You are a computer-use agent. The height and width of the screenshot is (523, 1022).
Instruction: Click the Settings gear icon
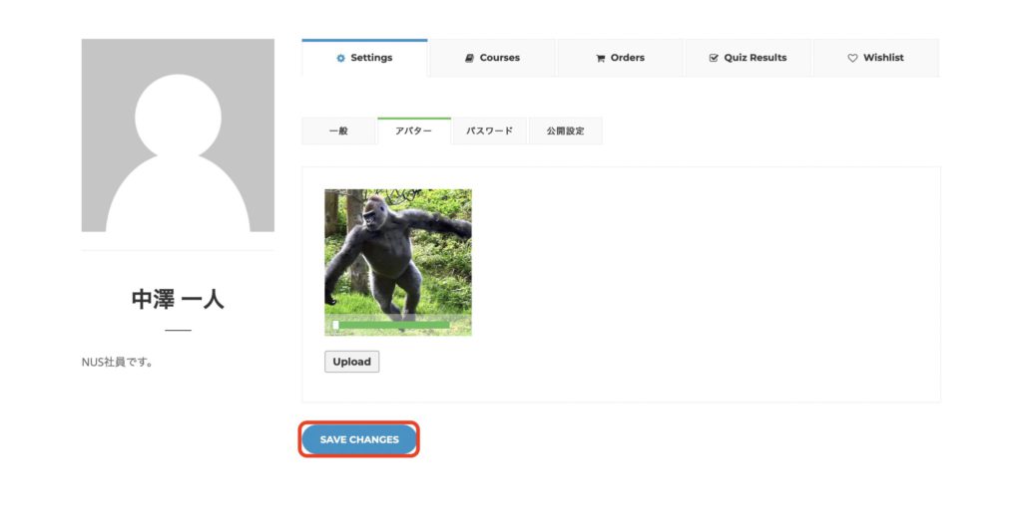pos(340,58)
